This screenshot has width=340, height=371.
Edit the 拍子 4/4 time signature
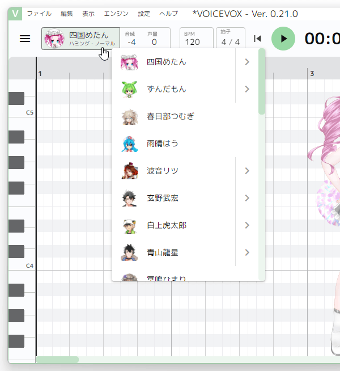231,39
